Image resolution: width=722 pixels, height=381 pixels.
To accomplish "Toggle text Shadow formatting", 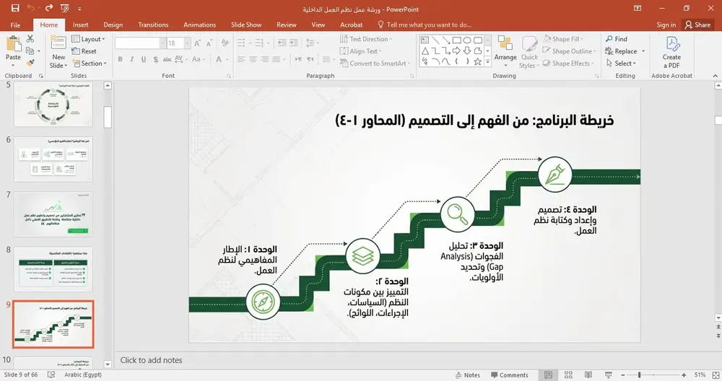I will (155, 59).
